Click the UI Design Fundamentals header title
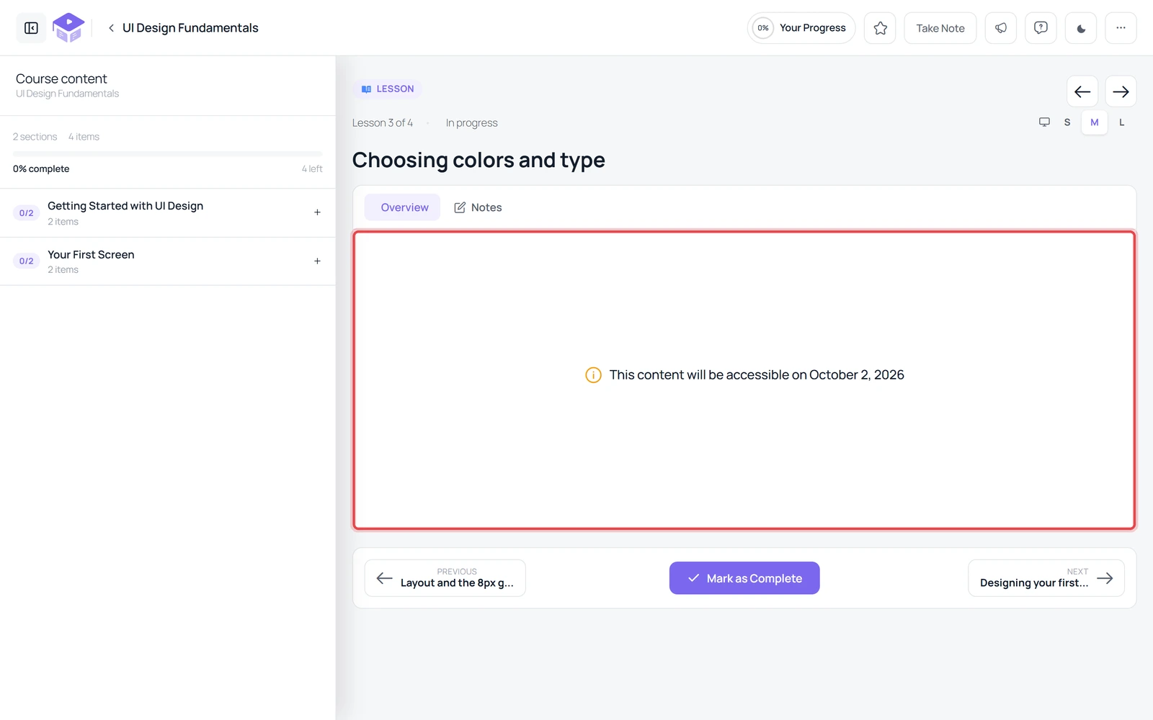The height and width of the screenshot is (720, 1153). pos(190,28)
